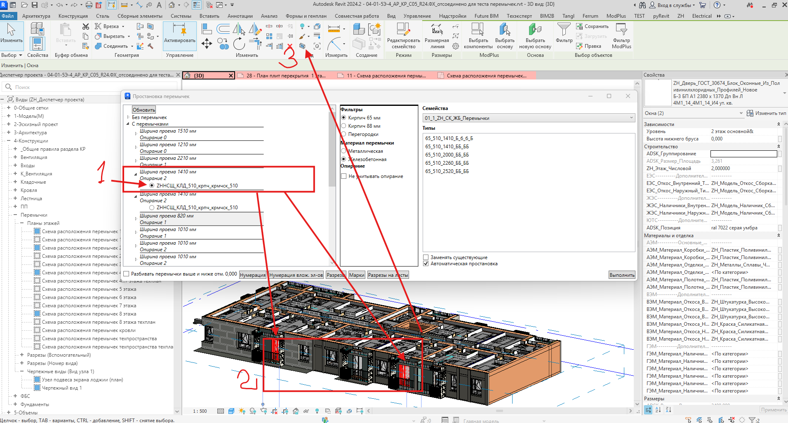Click the Print icon in quick access toolbar
788x423 pixels.
tap(89, 5)
